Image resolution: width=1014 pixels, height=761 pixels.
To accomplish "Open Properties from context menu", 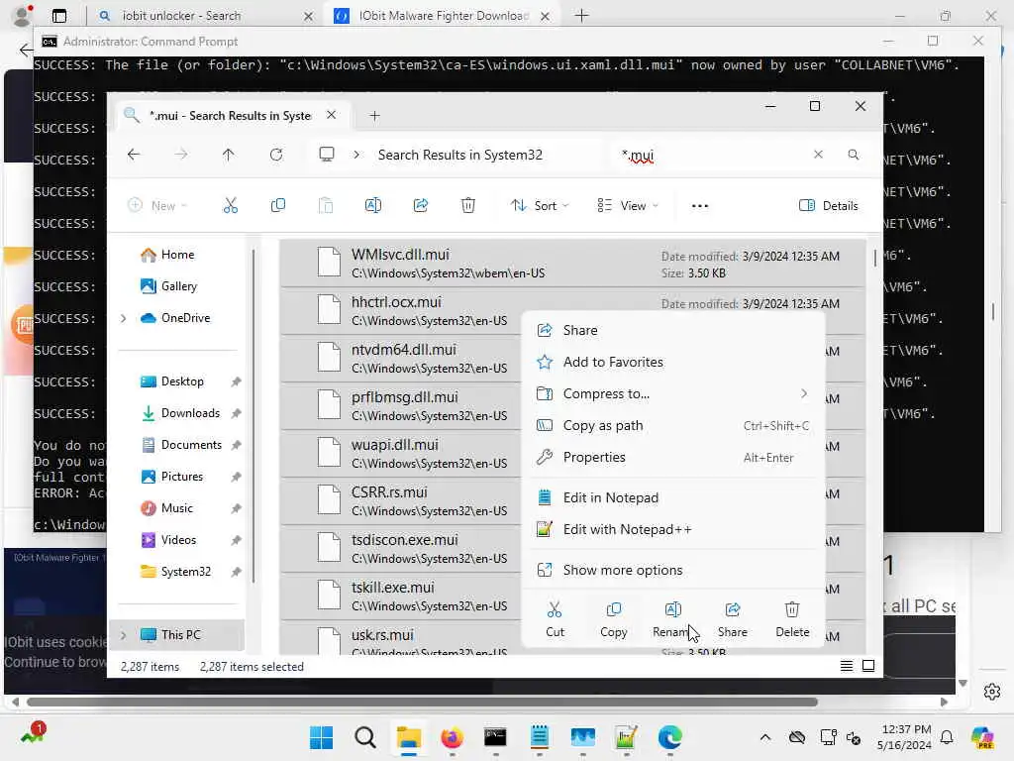I will [x=673, y=457].
